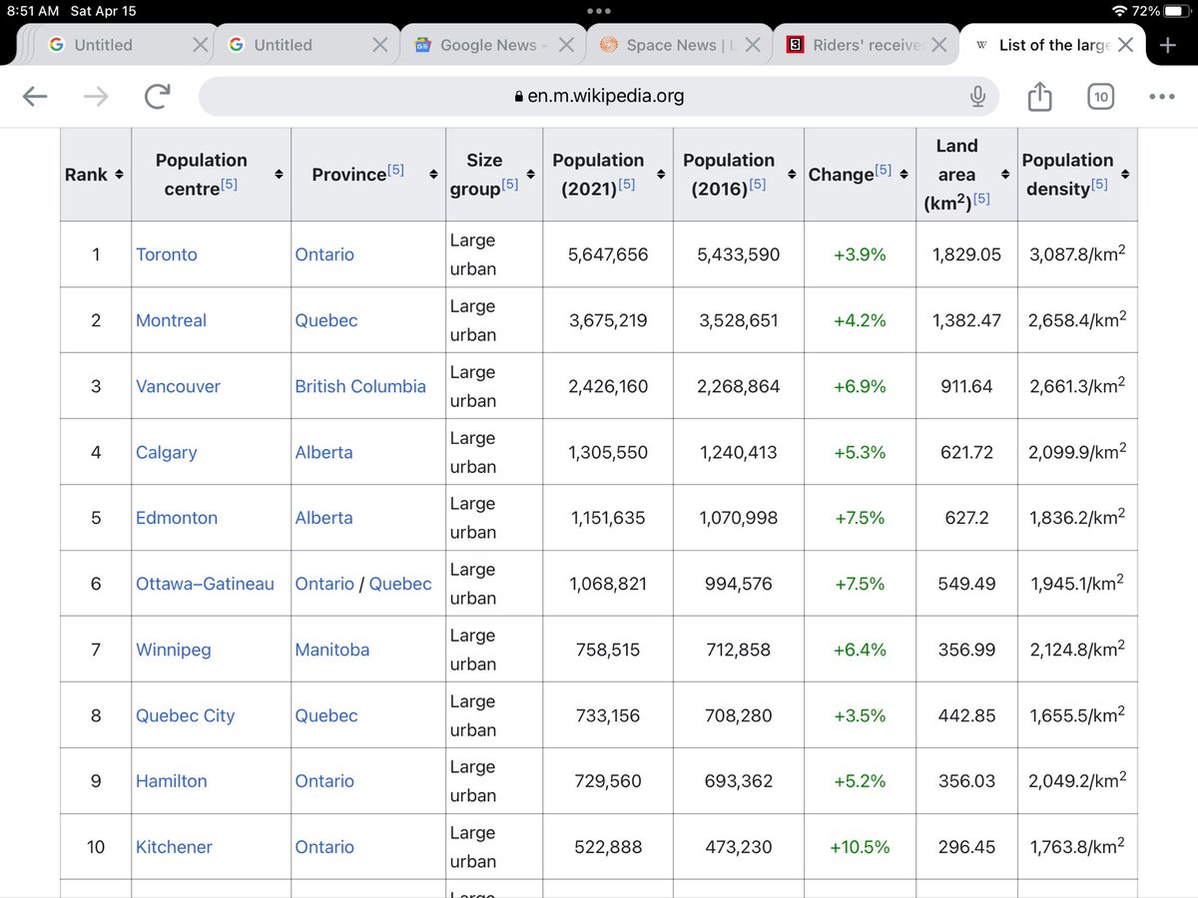Image resolution: width=1198 pixels, height=898 pixels.
Task: Open the Quebec City link
Action: pos(185,715)
